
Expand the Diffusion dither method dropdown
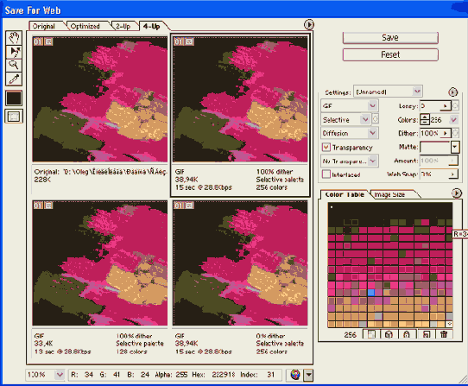click(x=350, y=133)
